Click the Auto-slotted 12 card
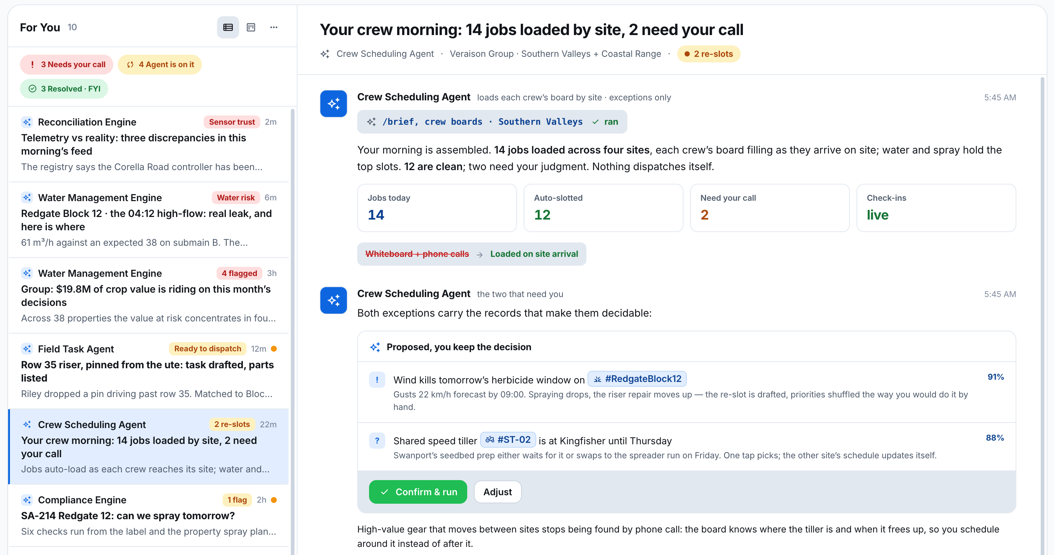Viewport: 1054px width, 555px height. (x=603, y=208)
